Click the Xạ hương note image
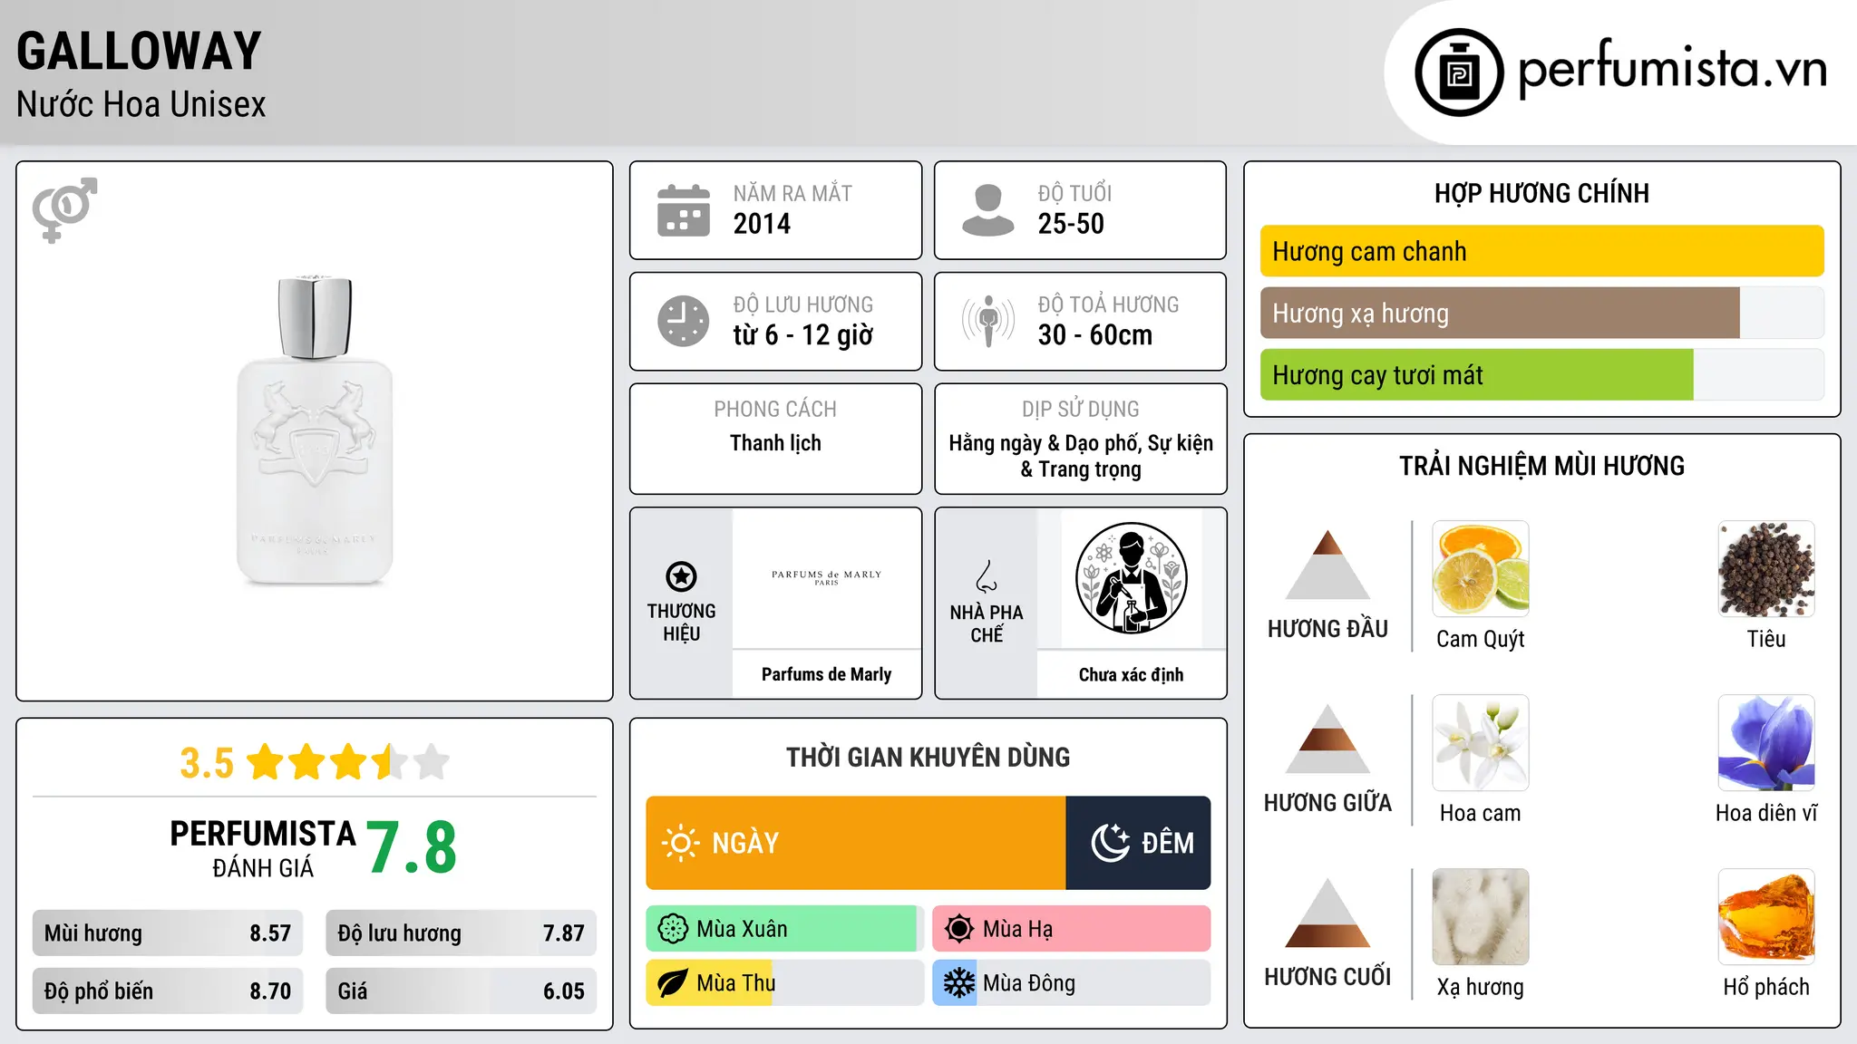The height and width of the screenshot is (1044, 1857). click(x=1481, y=917)
